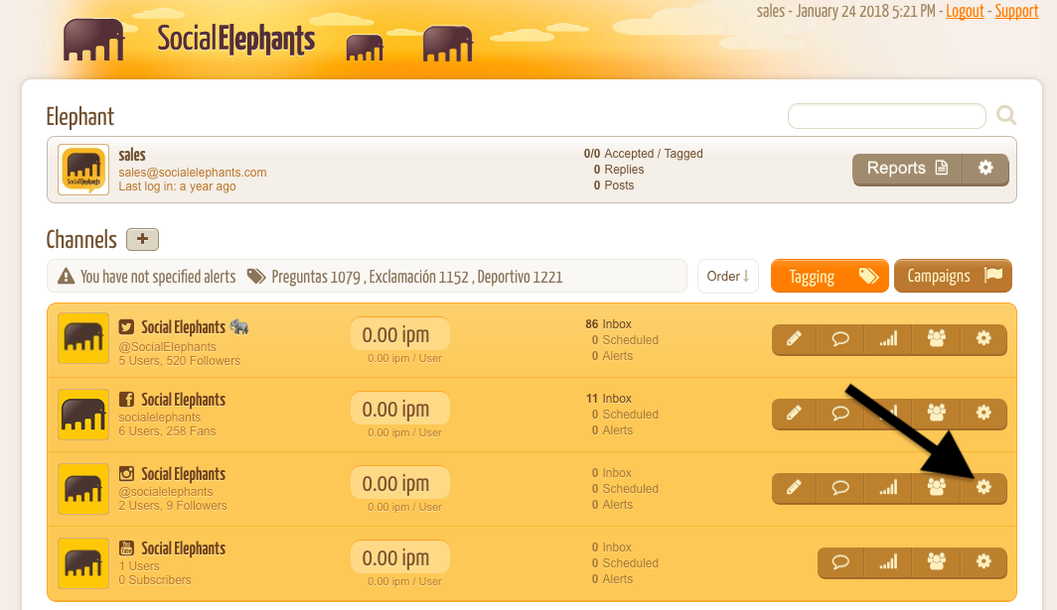The image size is (1057, 610).
Task: Click the search magnifier icon
Action: coord(1005,116)
